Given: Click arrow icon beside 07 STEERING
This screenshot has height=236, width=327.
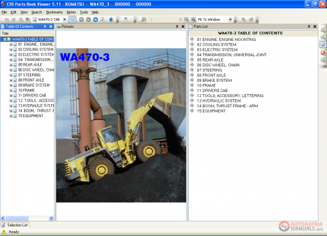Looking at the screenshot, I should pyautogui.click(x=192, y=70).
